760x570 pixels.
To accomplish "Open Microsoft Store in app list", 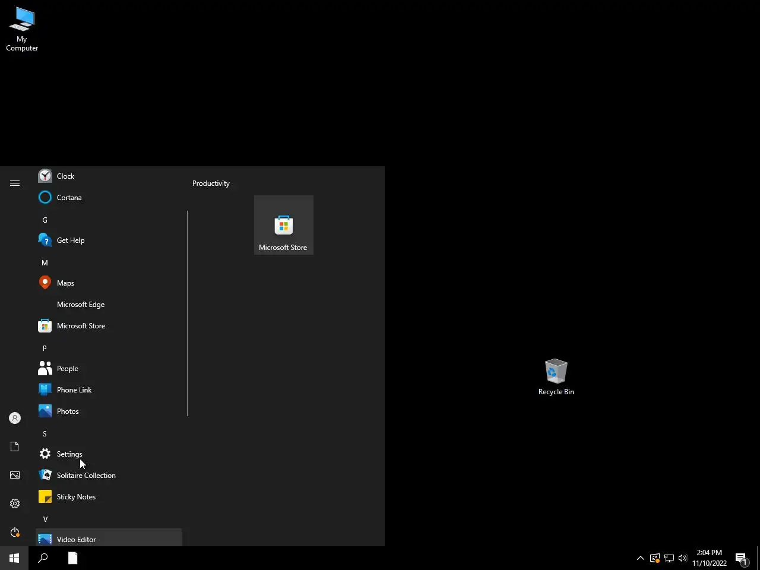I will 109,326.
